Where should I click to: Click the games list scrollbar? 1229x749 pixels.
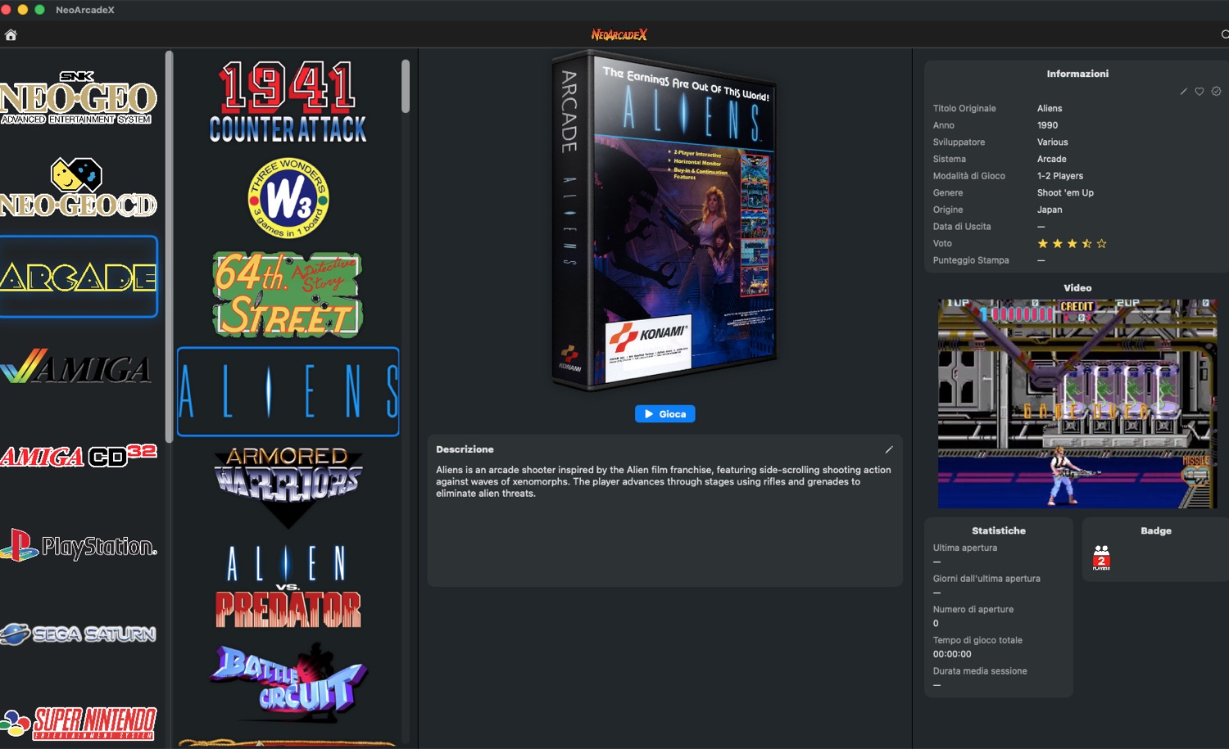[406, 86]
